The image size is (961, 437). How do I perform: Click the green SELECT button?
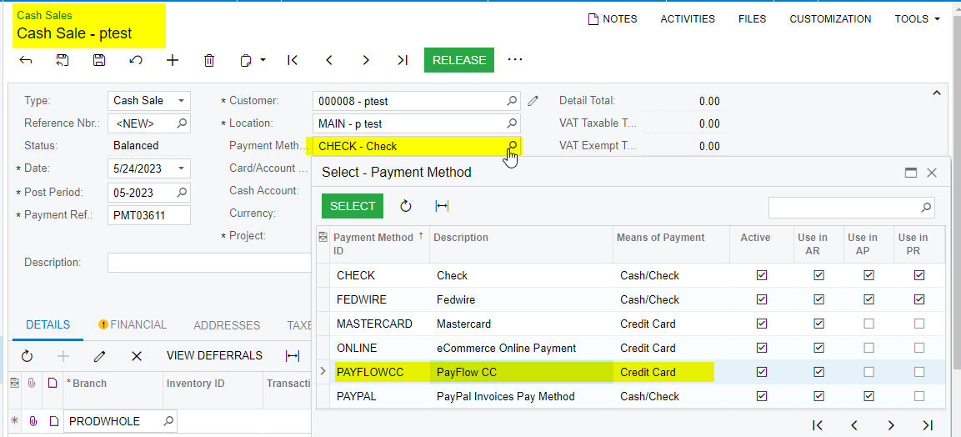353,206
